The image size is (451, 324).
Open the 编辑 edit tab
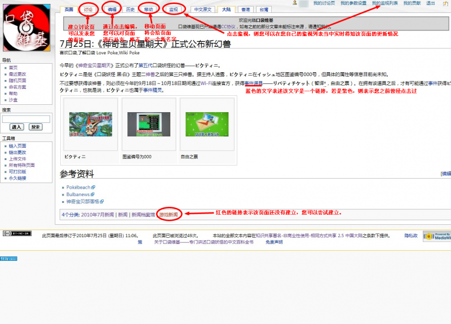[112, 10]
